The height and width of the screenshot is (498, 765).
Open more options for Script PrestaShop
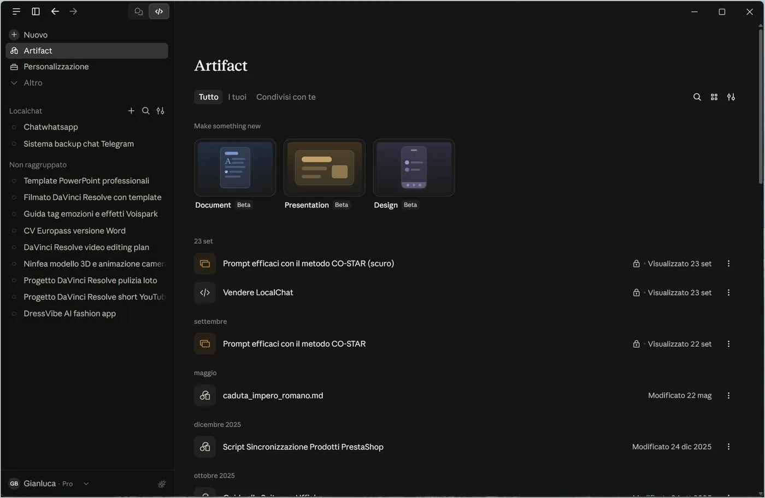728,447
